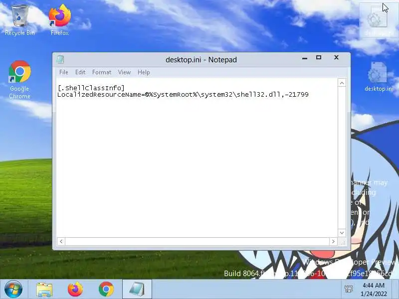
Task: Activate the Notepad taskbar button
Action: tap(137, 290)
